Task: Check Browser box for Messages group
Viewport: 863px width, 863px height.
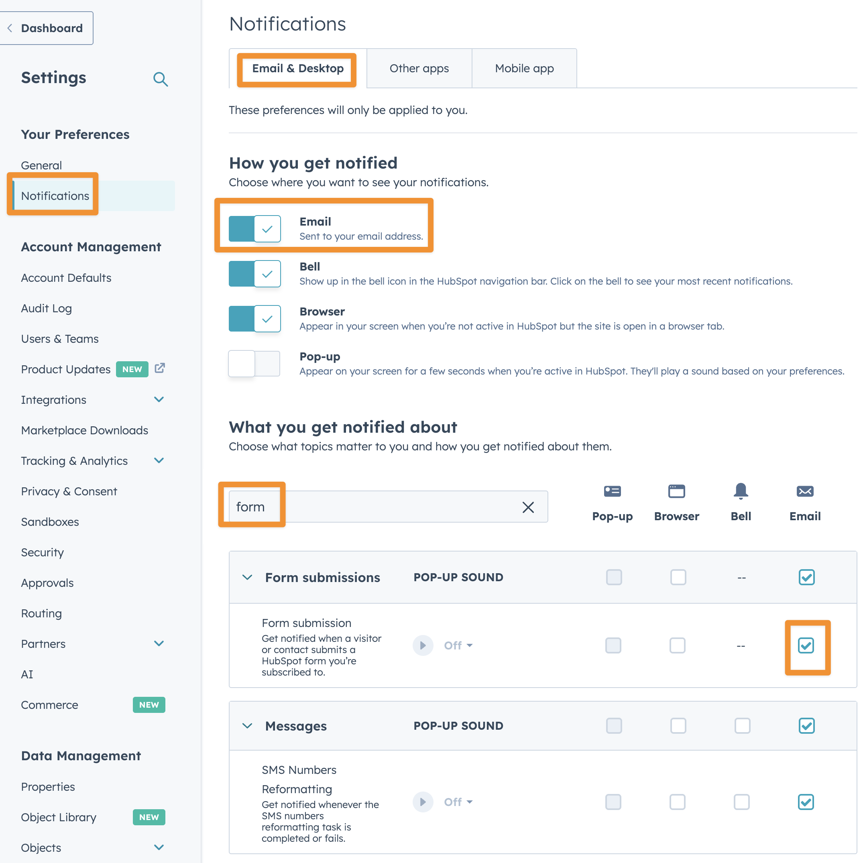Action: click(x=678, y=726)
